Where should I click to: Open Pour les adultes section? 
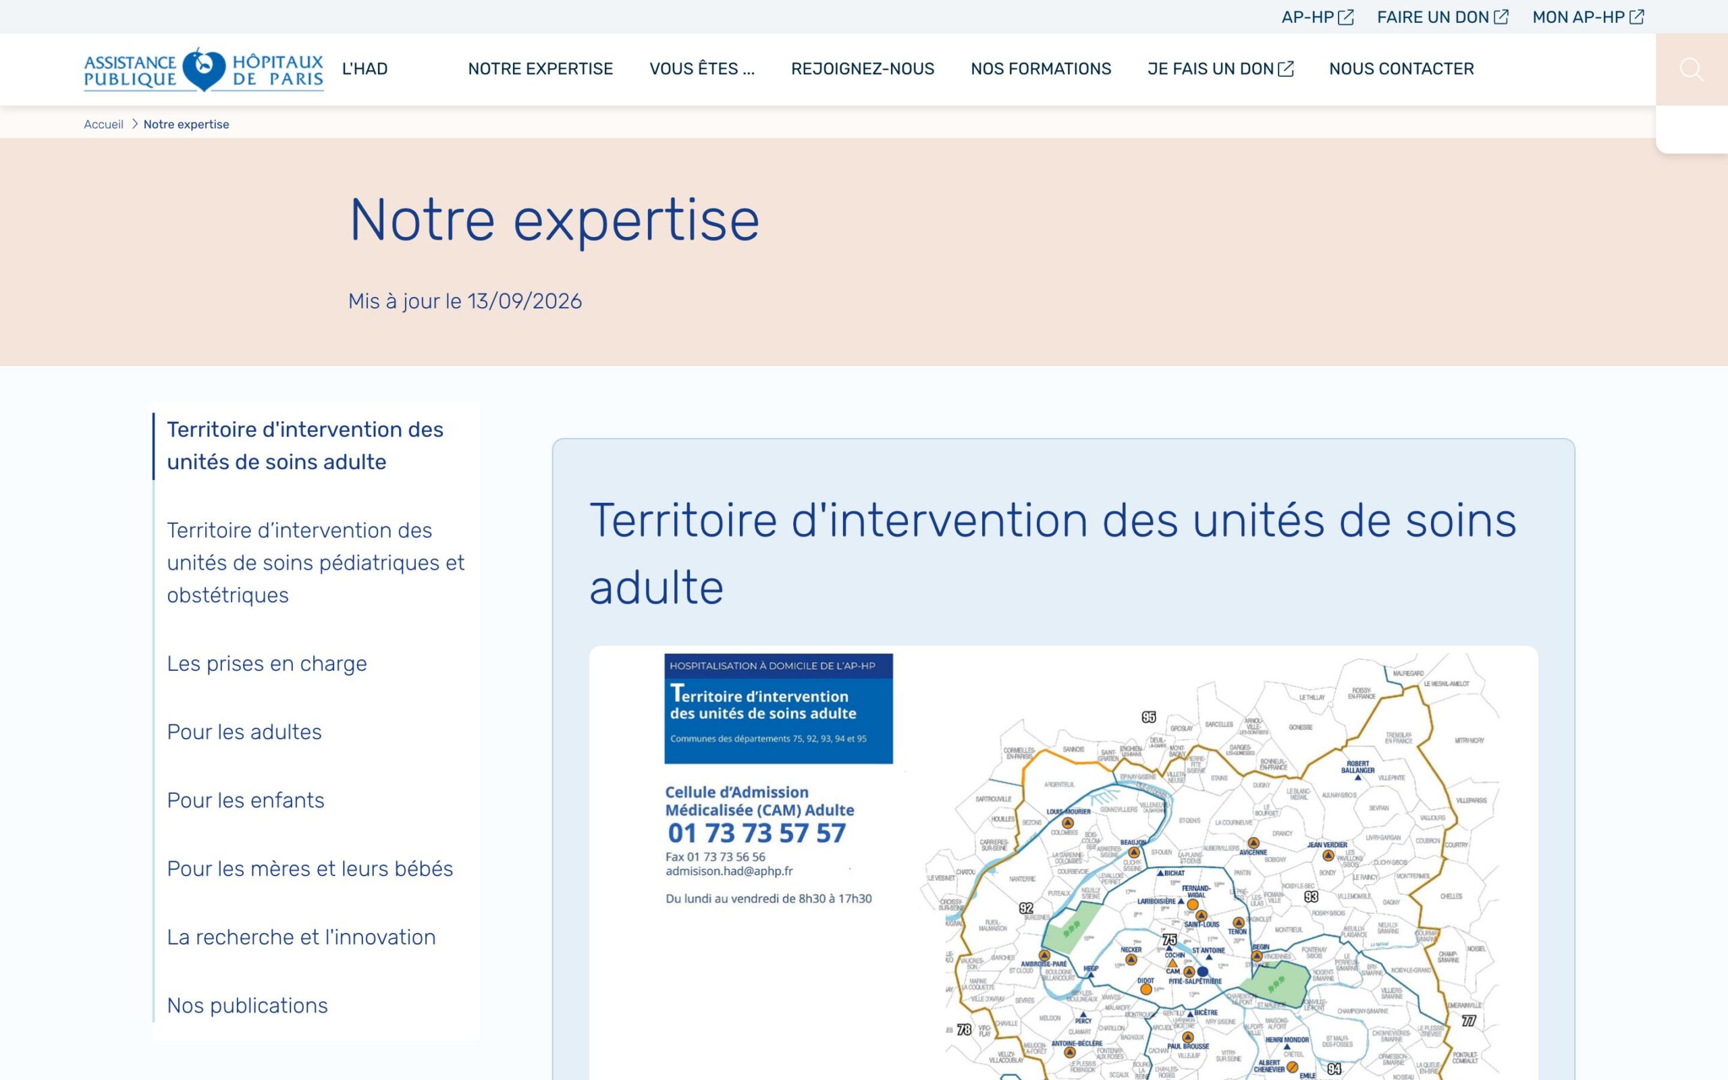[x=244, y=732]
